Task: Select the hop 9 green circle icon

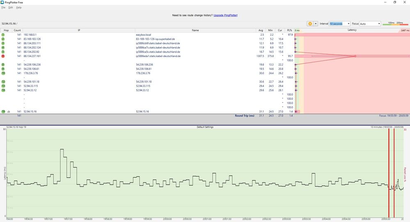Action: pyautogui.click(x=3, y=69)
